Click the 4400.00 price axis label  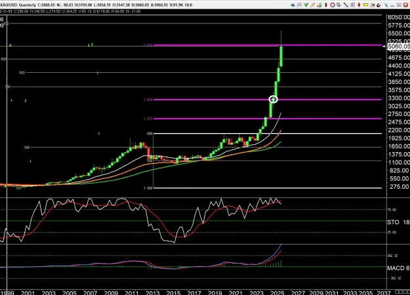pyautogui.click(x=399, y=66)
